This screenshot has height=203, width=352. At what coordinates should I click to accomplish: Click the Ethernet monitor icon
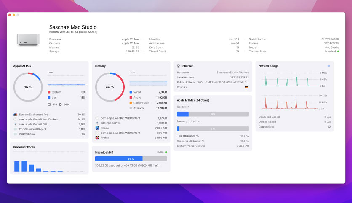pyautogui.click(x=178, y=66)
